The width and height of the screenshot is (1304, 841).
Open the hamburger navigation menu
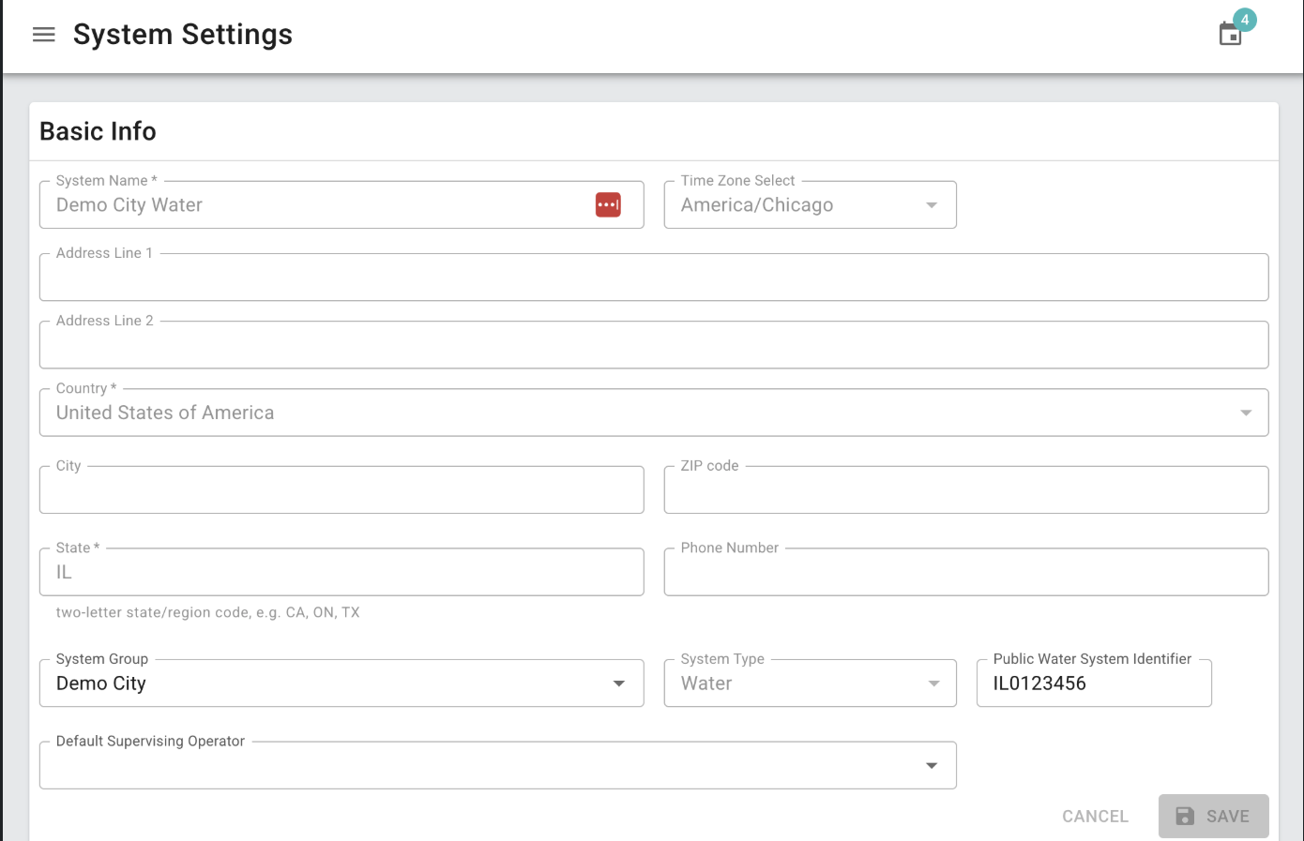tap(44, 35)
